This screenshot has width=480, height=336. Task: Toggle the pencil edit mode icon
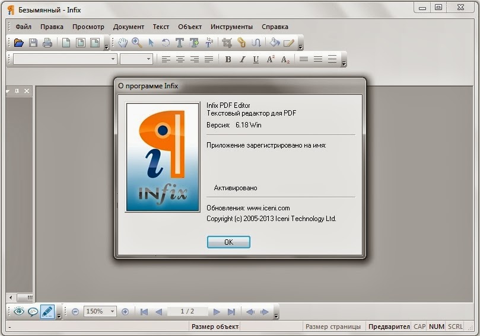coord(47,312)
